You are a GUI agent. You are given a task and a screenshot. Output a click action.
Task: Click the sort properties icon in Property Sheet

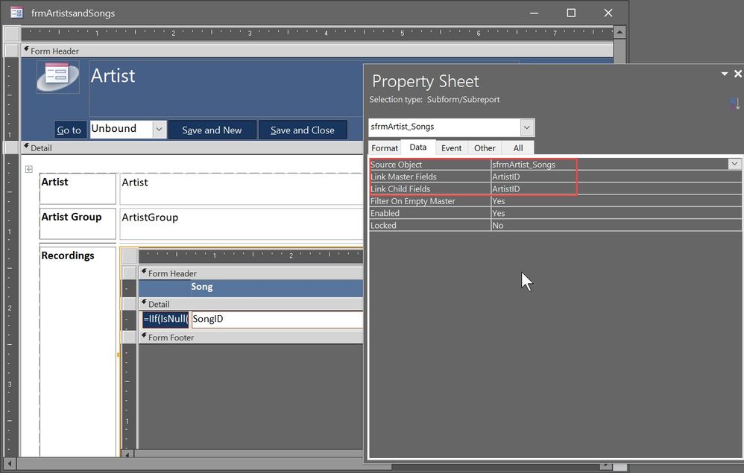(734, 103)
